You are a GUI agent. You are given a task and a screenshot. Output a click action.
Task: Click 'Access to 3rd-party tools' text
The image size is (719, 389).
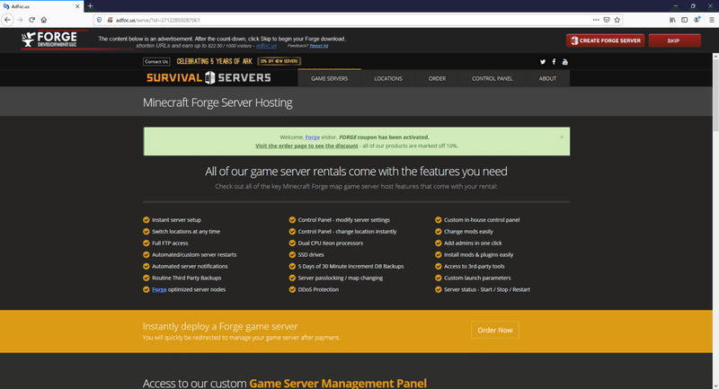pos(475,266)
